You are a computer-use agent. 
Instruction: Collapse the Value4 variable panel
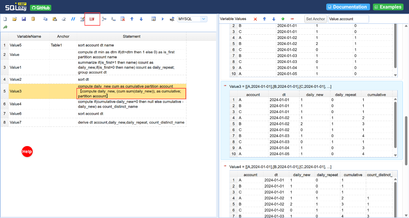[x=225, y=167]
